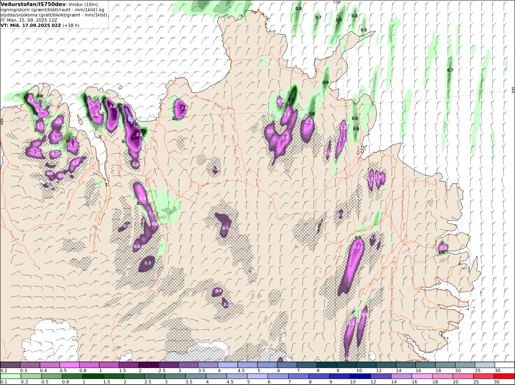The image size is (515, 385).
Task: Choose the rain-scale swatch labeled 12
Action: pyautogui.click(x=381, y=376)
